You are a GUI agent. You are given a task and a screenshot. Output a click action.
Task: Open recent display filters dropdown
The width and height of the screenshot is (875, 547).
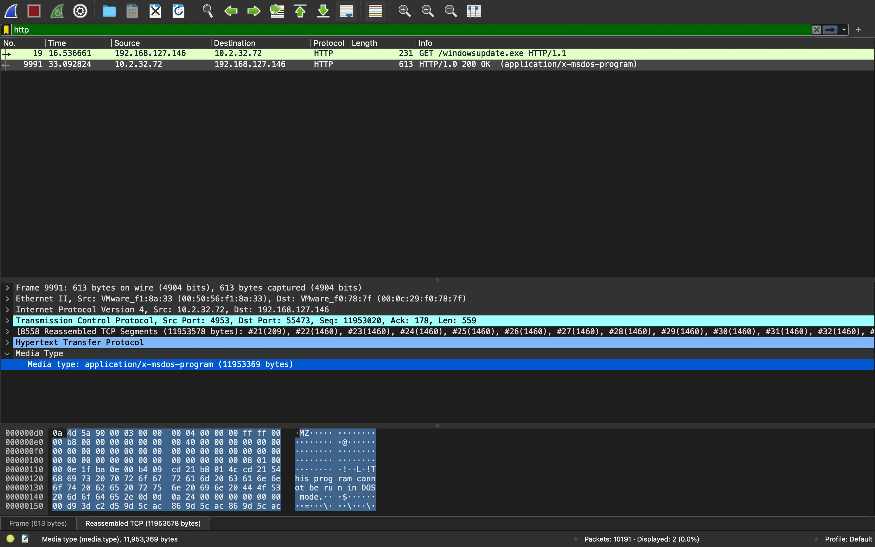point(844,30)
